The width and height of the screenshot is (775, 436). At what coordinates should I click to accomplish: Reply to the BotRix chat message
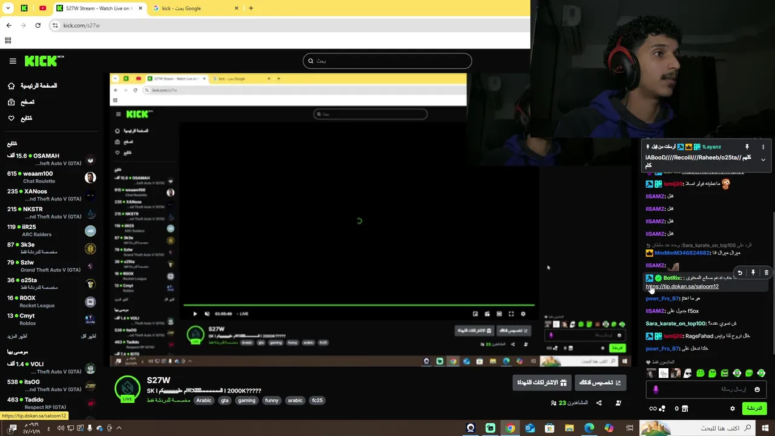[740, 273]
